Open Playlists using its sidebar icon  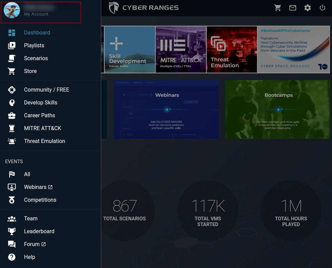pos(12,45)
